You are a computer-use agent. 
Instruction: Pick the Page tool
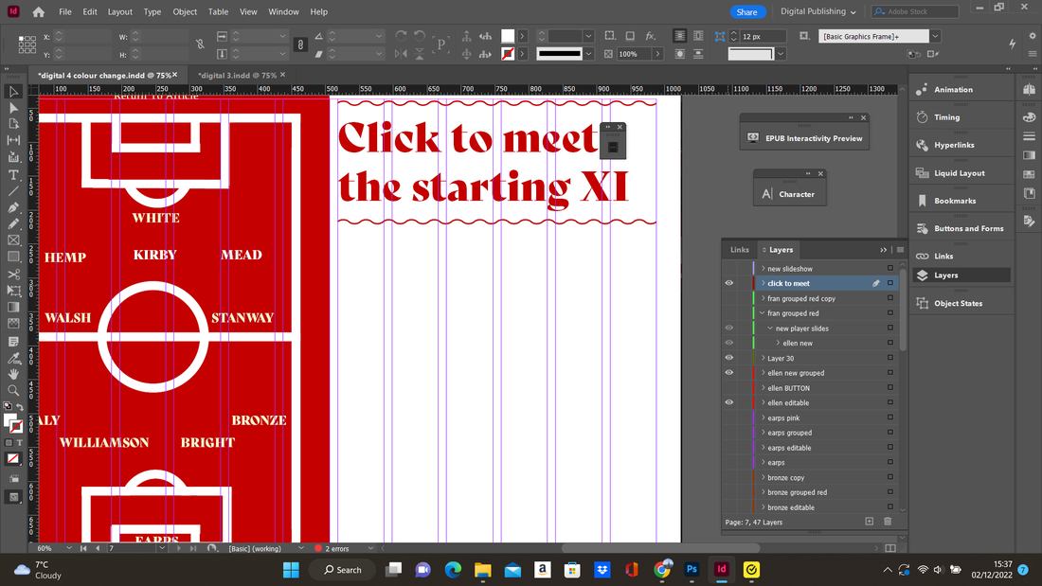(x=13, y=124)
